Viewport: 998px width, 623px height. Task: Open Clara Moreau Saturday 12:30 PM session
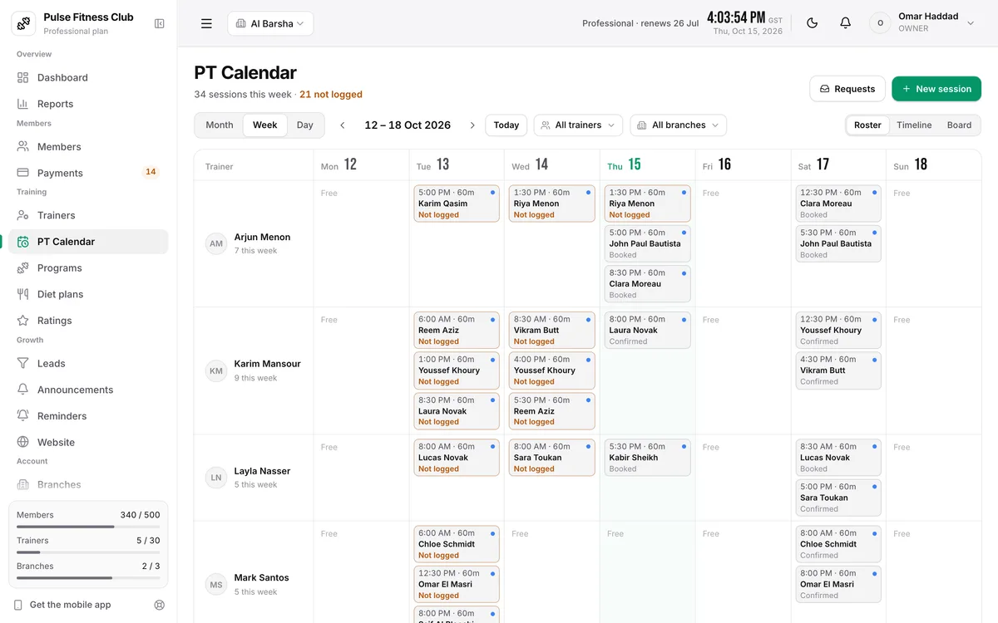pyautogui.click(x=838, y=204)
